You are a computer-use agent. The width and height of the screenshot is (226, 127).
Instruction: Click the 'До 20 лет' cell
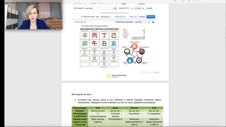[154, 111]
